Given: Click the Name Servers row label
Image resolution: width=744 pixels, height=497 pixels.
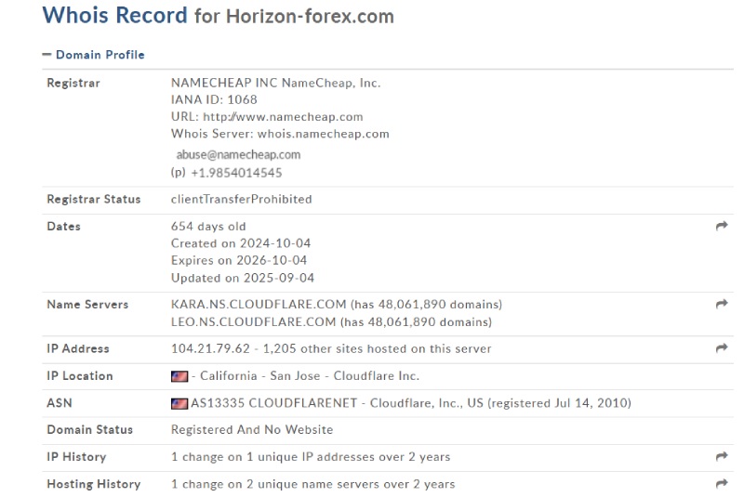Looking at the screenshot, I should point(87,305).
